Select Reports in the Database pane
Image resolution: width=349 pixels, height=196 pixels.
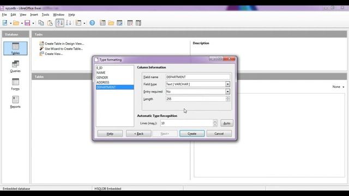pyautogui.click(x=15, y=102)
